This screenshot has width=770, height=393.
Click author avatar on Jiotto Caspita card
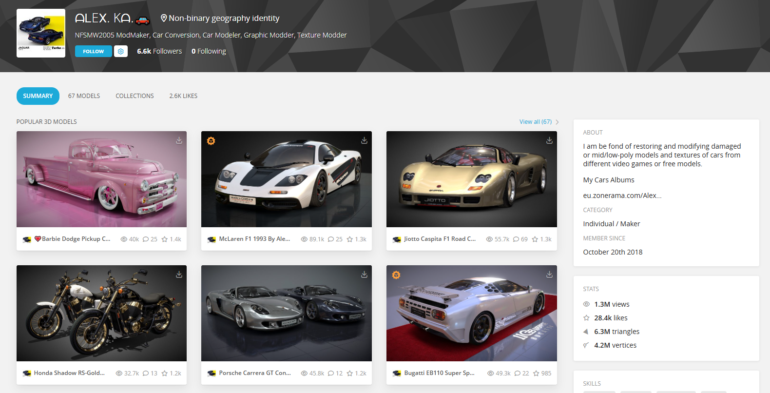(x=397, y=239)
